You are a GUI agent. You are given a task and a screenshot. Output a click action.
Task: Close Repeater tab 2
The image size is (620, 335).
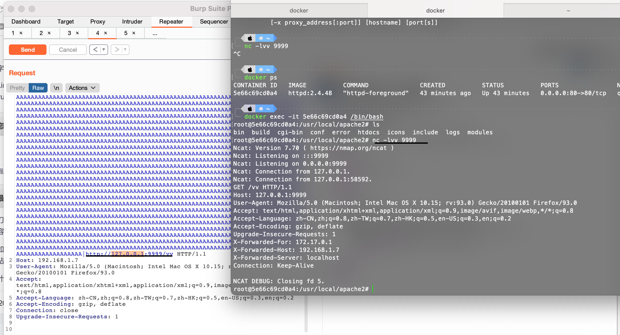pos(49,33)
